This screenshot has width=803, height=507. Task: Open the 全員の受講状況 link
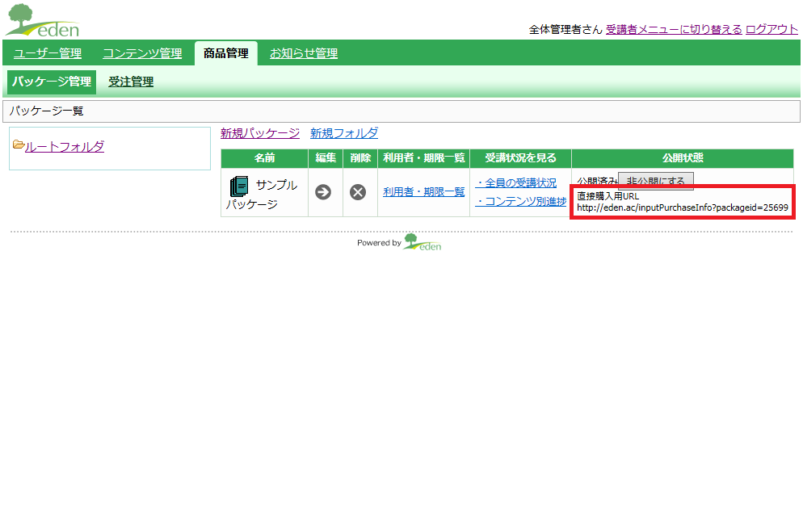(x=515, y=182)
